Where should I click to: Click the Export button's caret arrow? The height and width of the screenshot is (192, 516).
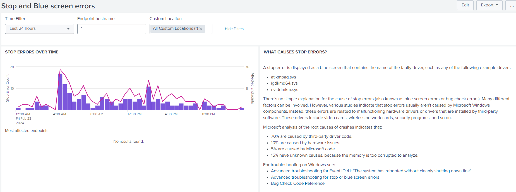click(497, 5)
